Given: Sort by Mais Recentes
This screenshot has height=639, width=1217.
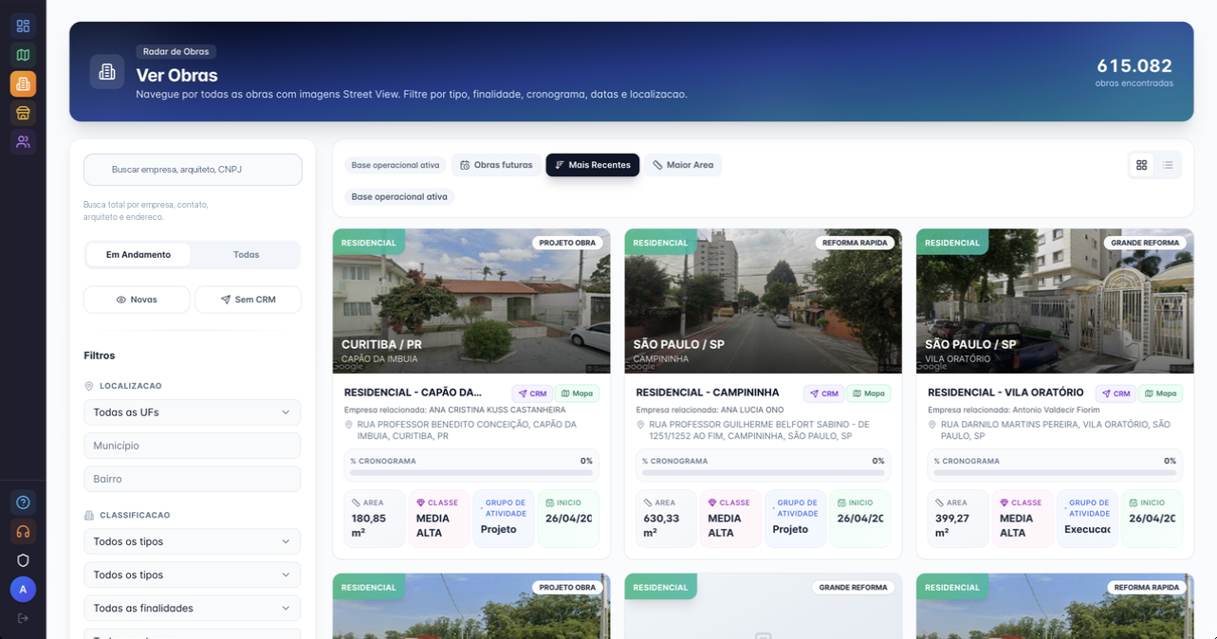Looking at the screenshot, I should pyautogui.click(x=593, y=165).
